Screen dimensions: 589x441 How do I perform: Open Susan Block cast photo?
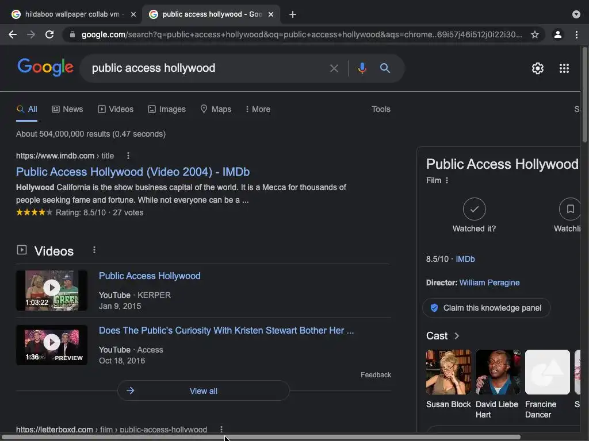[x=449, y=372]
